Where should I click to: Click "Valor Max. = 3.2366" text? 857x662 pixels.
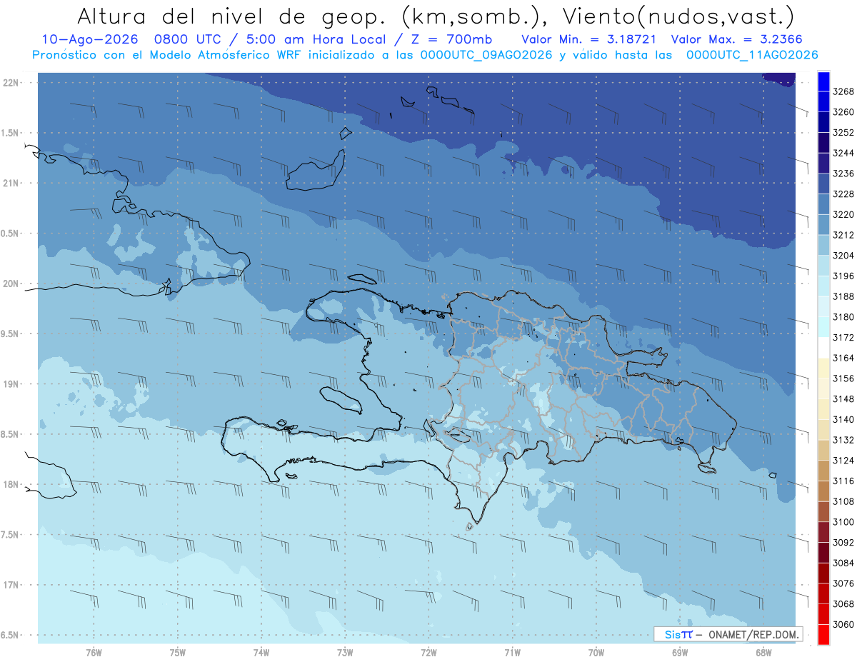[x=738, y=40]
